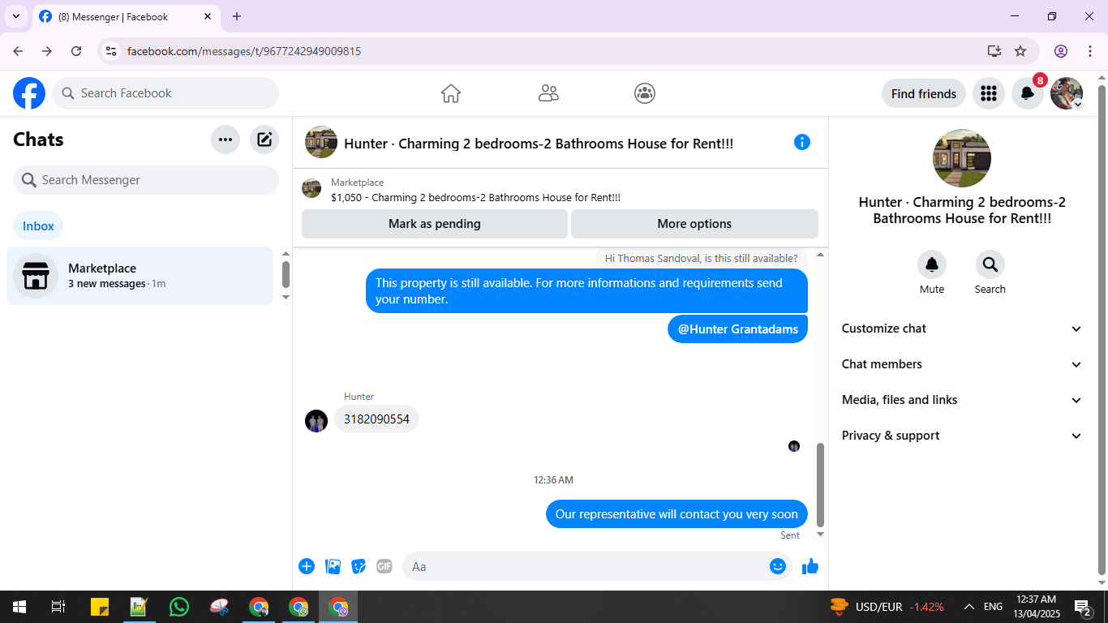1108x623 pixels.
Task: Reload the page in Chrome
Action: [x=76, y=51]
